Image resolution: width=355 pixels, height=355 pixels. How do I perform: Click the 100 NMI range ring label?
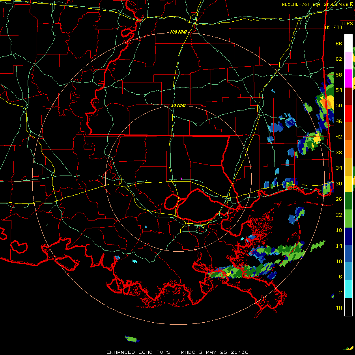tap(178, 32)
